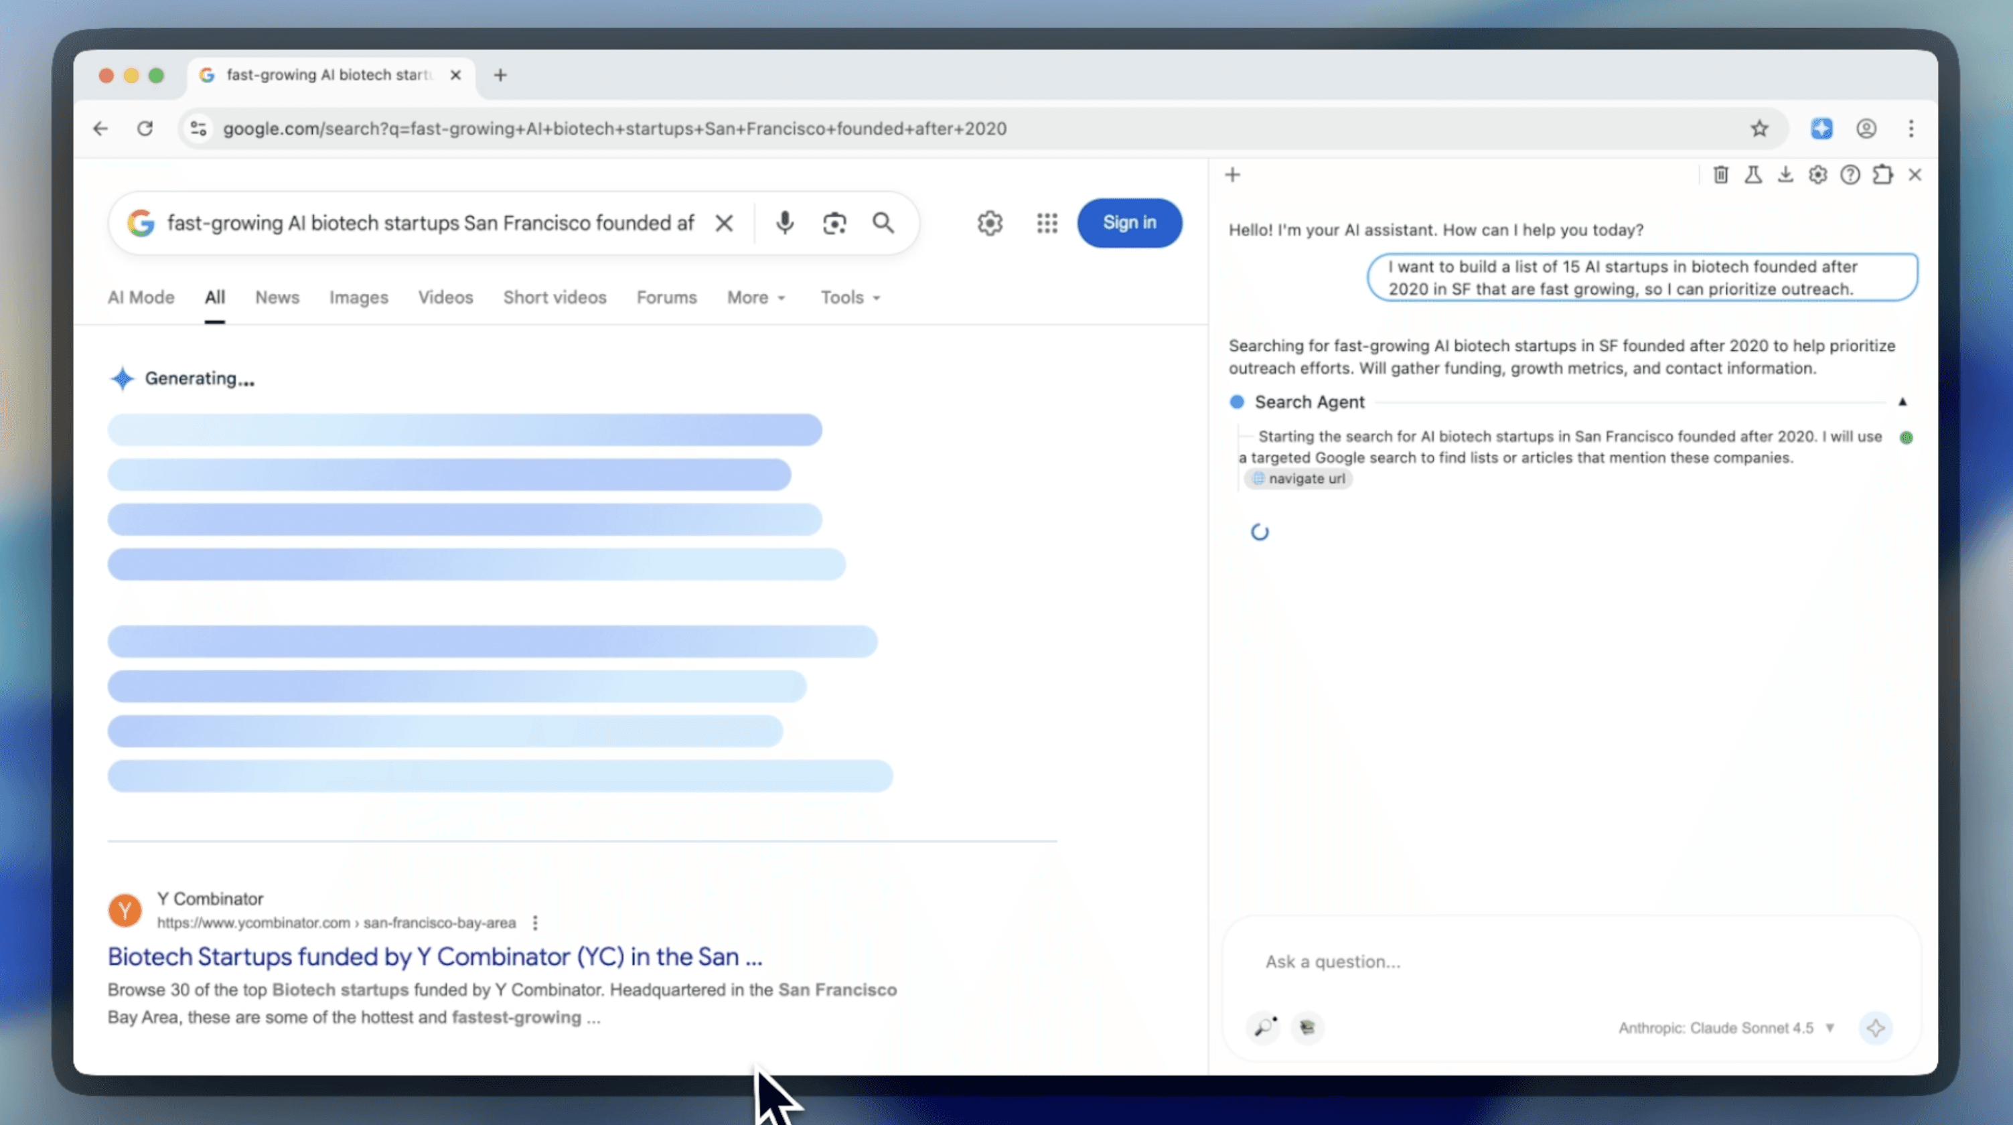Close the assistant side panel

1915,175
